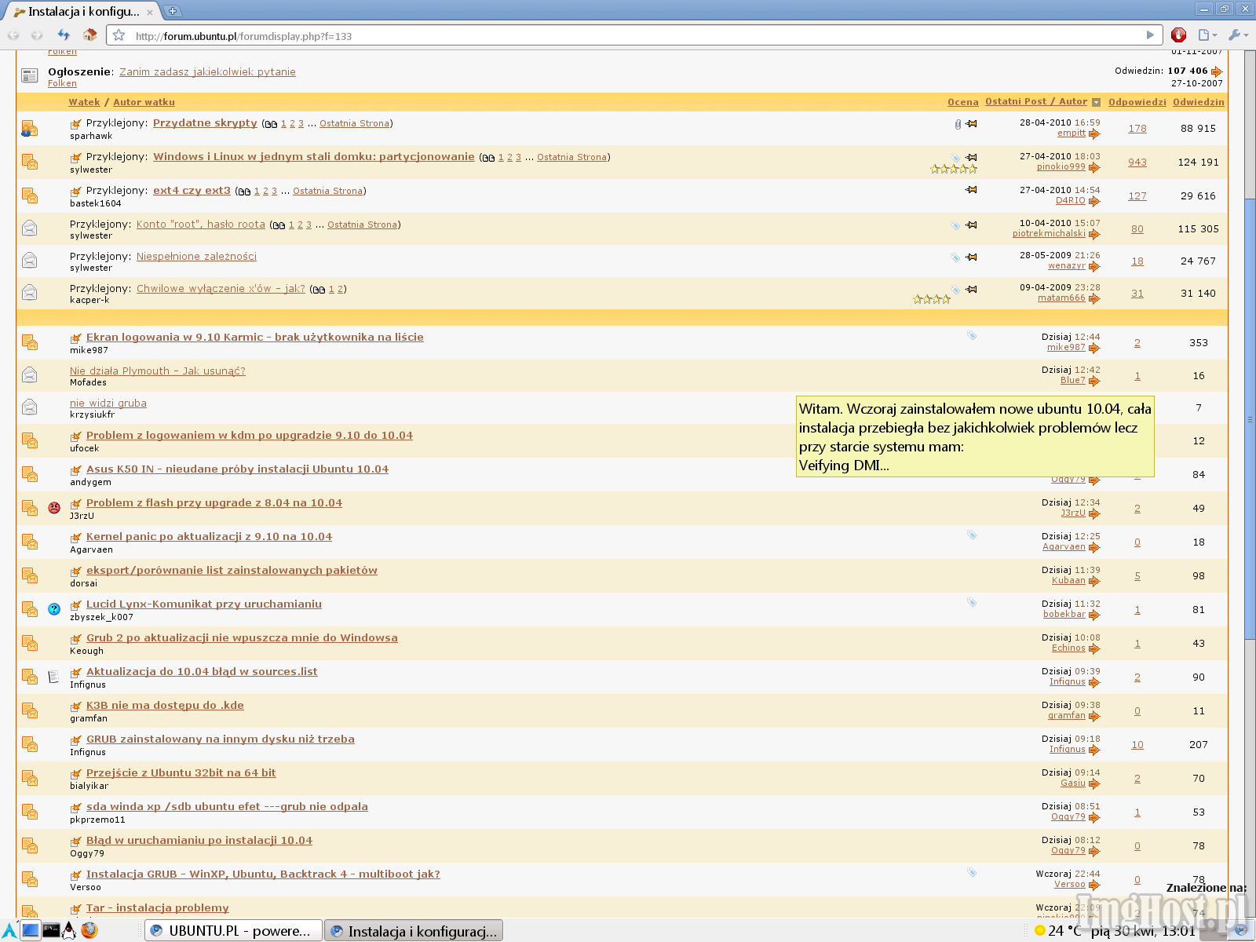Reload the page with the refresh icon
Screen dimensions: 1256x942
tap(64, 35)
